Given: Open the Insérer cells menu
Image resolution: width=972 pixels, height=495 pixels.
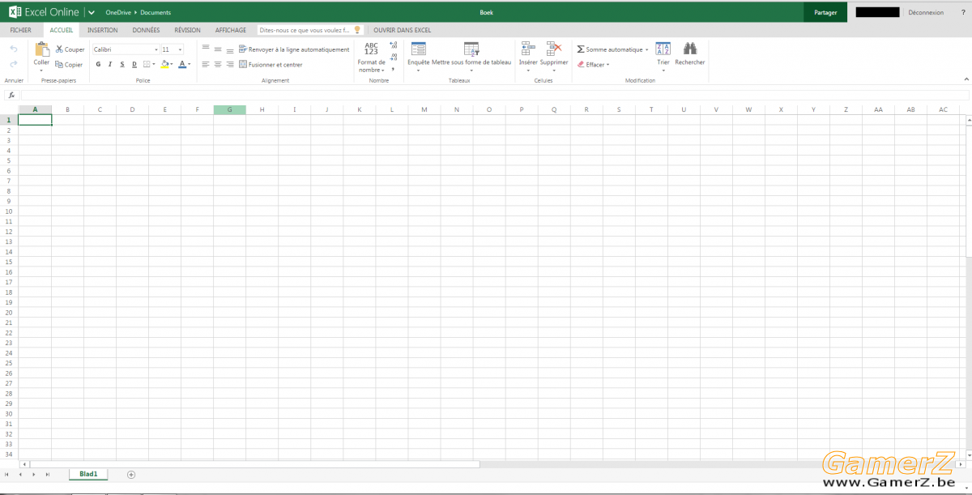Looking at the screenshot, I should click(528, 57).
